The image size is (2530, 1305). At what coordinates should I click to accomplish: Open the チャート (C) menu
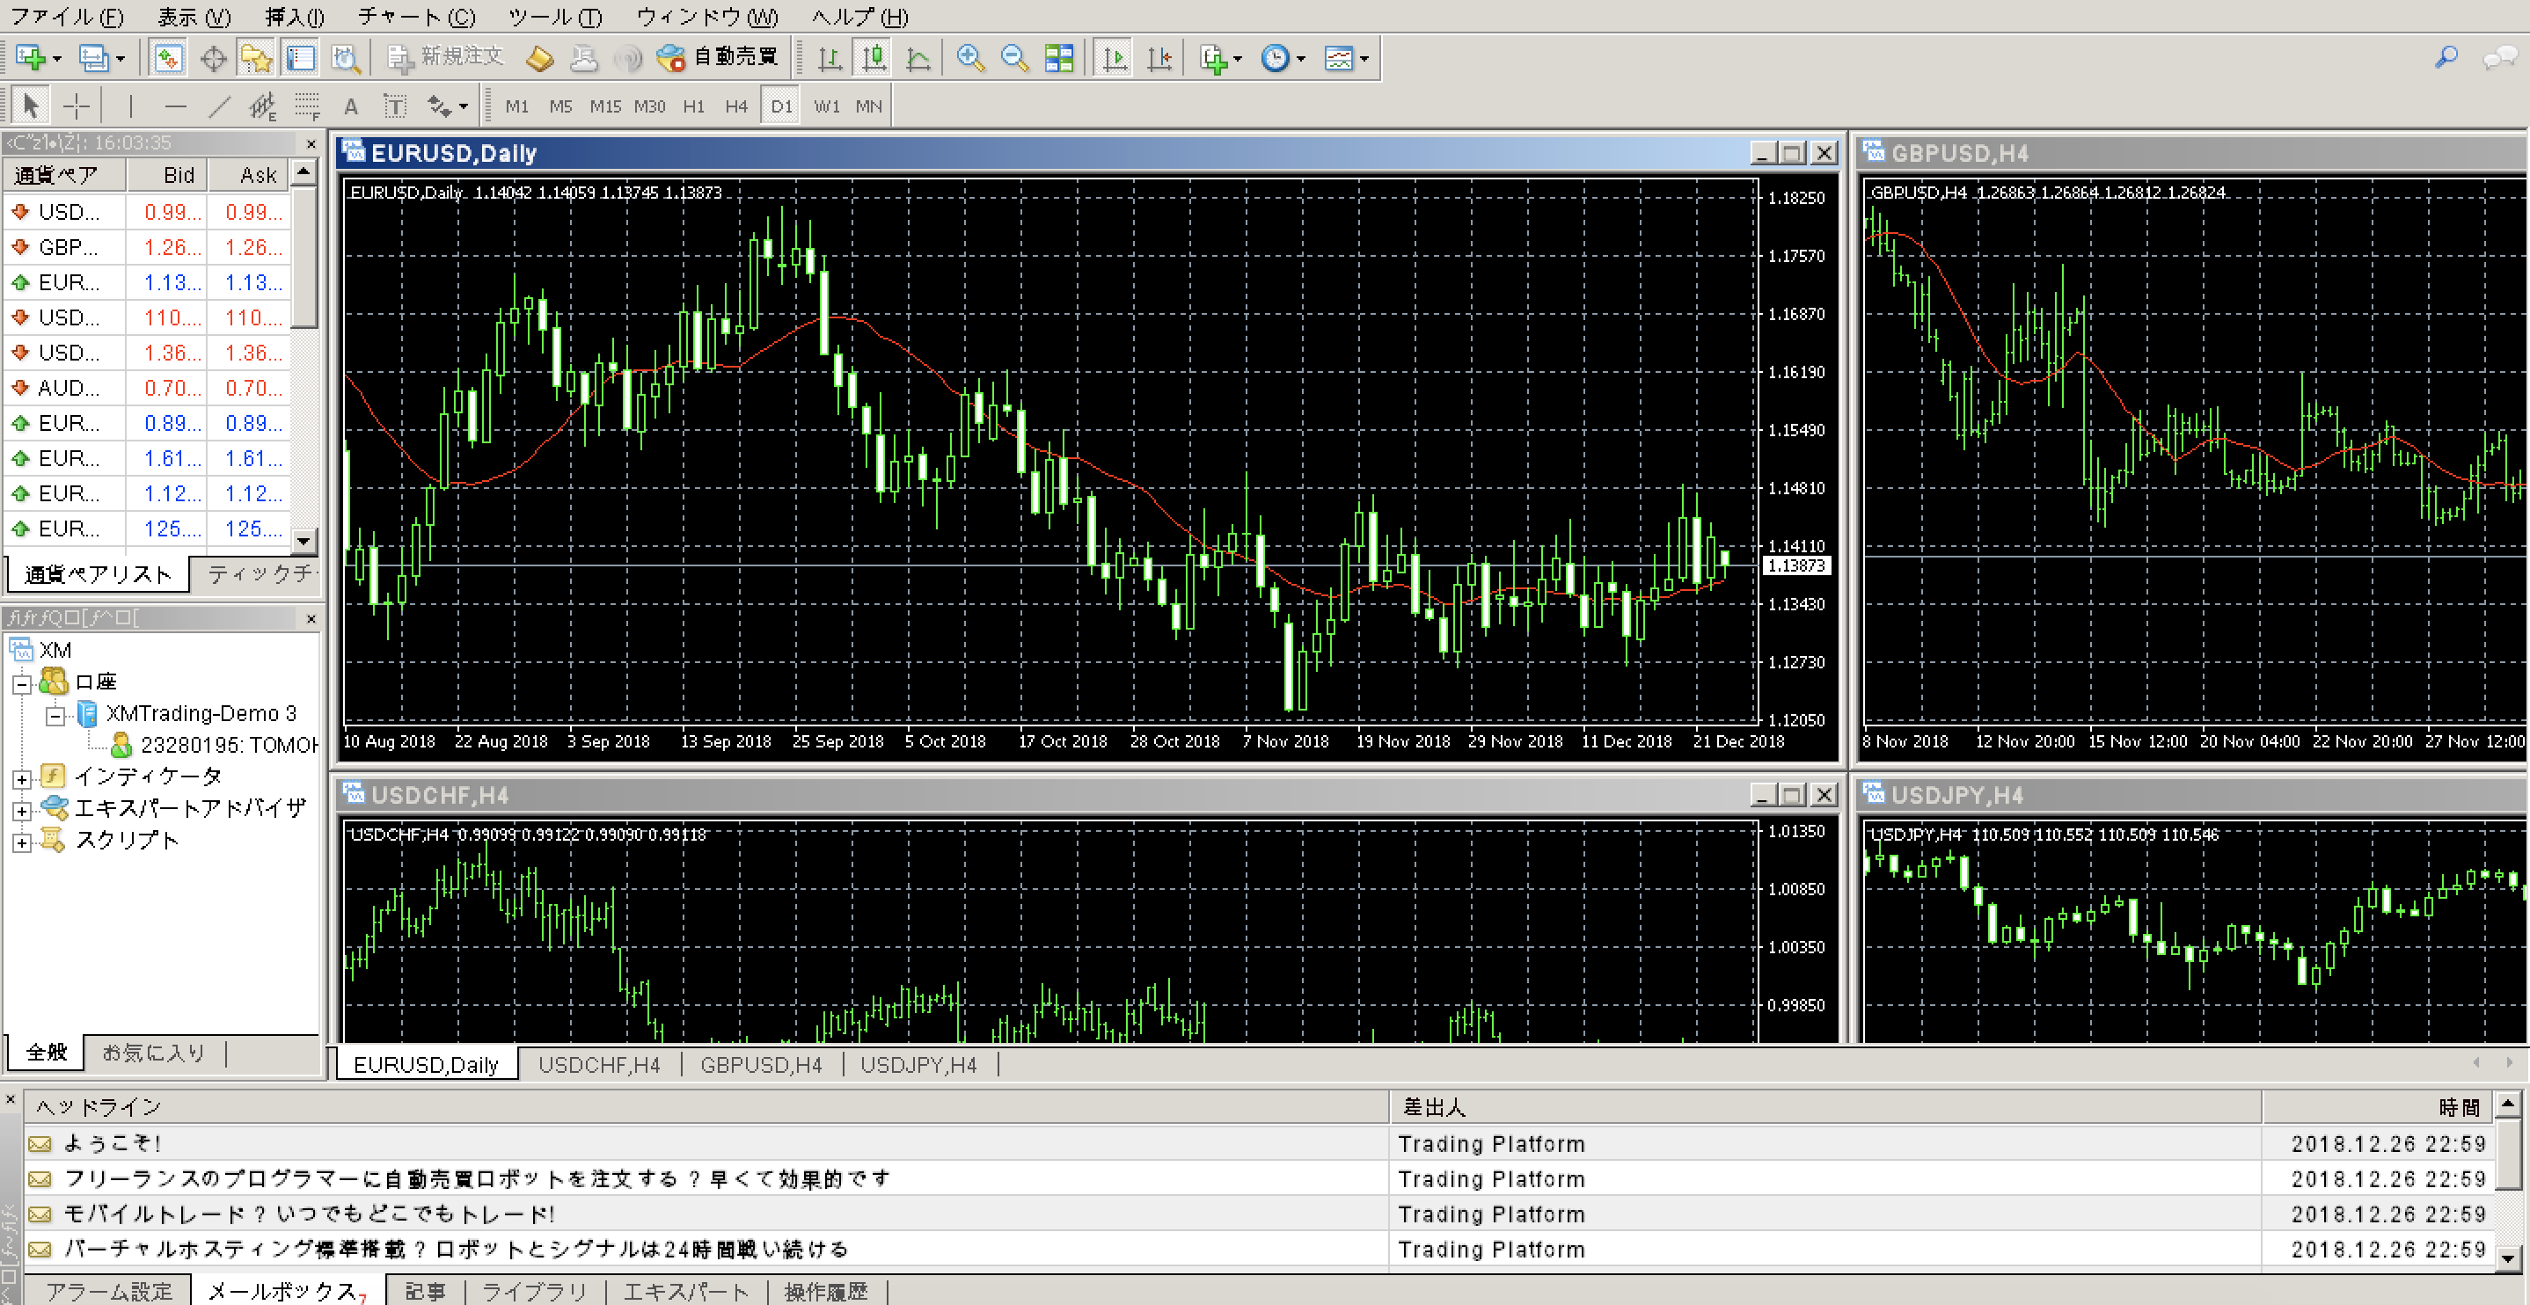[416, 17]
